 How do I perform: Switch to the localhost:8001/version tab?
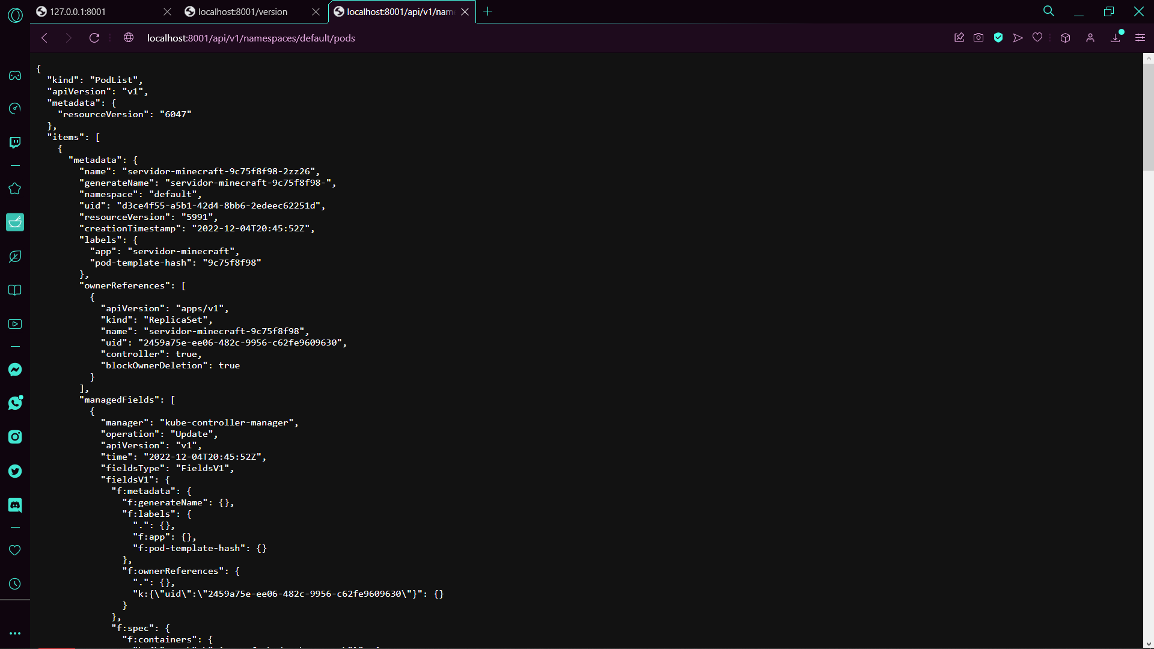(252, 11)
